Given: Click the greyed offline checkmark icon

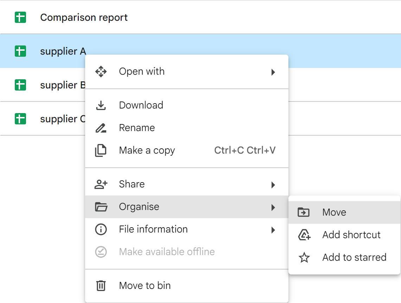Looking at the screenshot, I should (101, 252).
